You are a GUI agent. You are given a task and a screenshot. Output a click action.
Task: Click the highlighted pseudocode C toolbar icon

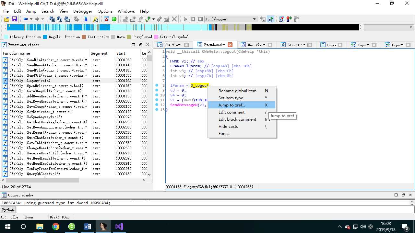pyautogui.click(x=270, y=19)
